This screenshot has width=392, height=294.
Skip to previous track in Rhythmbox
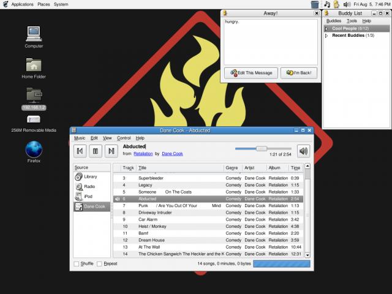click(x=80, y=151)
